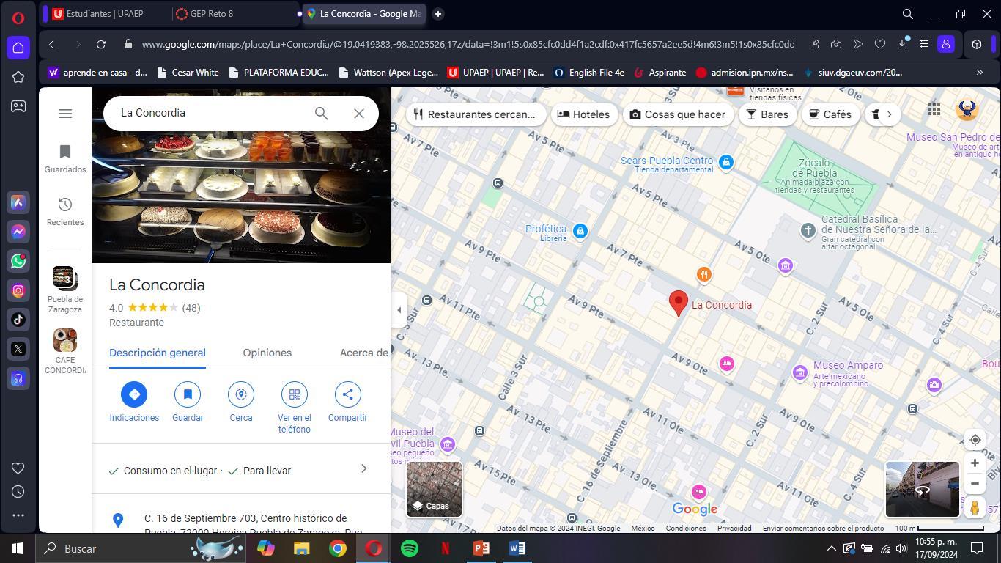The width and height of the screenshot is (1001, 563).
Task: Open Instagram in Opera sidebar
Action: coord(18,290)
